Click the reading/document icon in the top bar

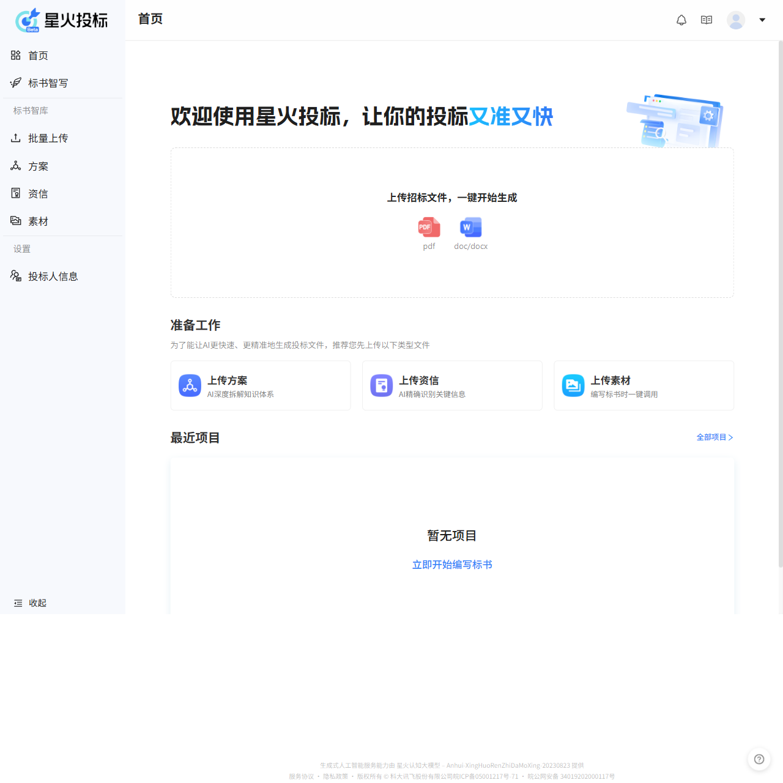tap(706, 20)
